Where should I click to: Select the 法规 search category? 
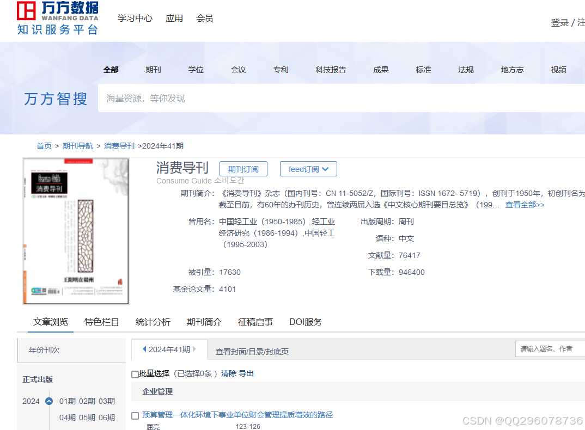pyautogui.click(x=466, y=70)
